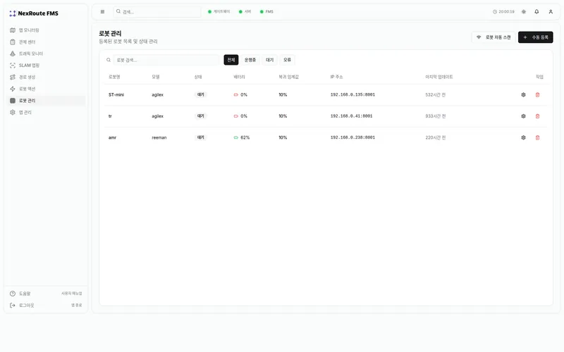Click the clock showing 20:00:19

tap(503, 11)
